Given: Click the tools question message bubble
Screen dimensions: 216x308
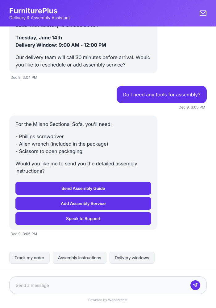Looking at the screenshot, I should (161, 95).
